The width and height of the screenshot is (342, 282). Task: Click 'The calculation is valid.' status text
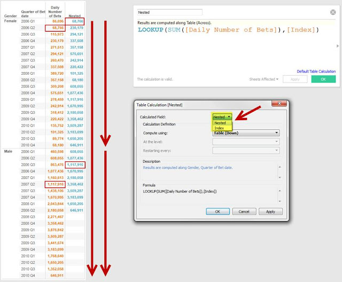[154, 79]
